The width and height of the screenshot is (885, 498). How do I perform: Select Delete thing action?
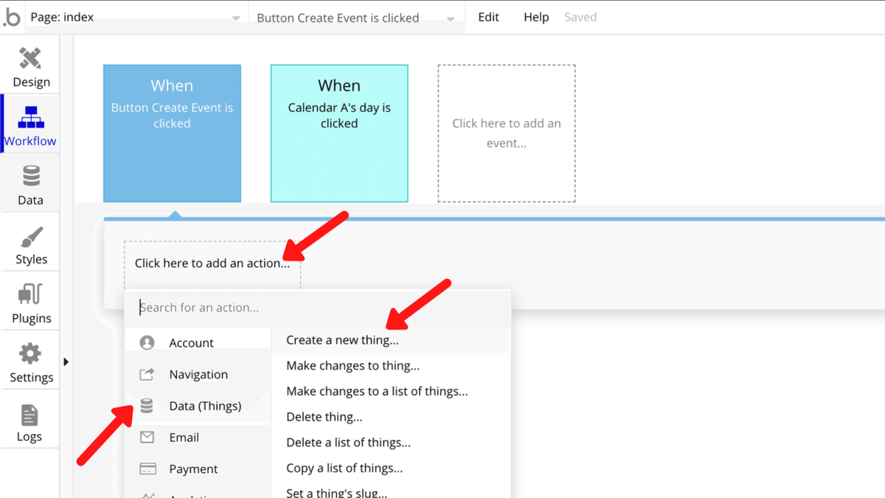coord(391,418)
